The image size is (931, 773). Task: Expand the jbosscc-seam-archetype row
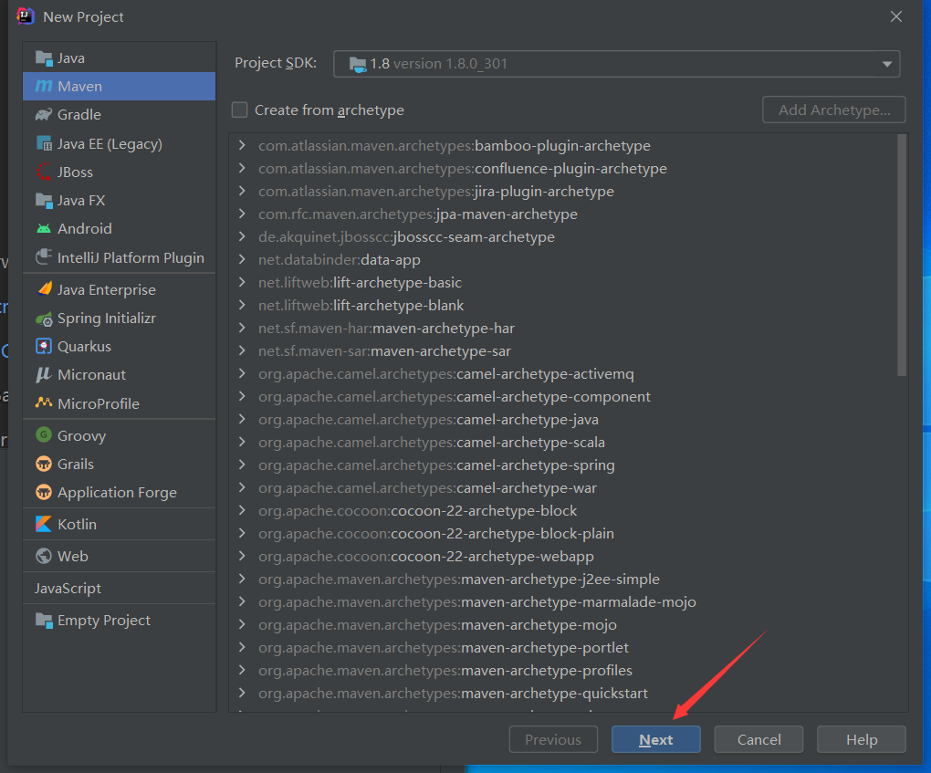[242, 236]
